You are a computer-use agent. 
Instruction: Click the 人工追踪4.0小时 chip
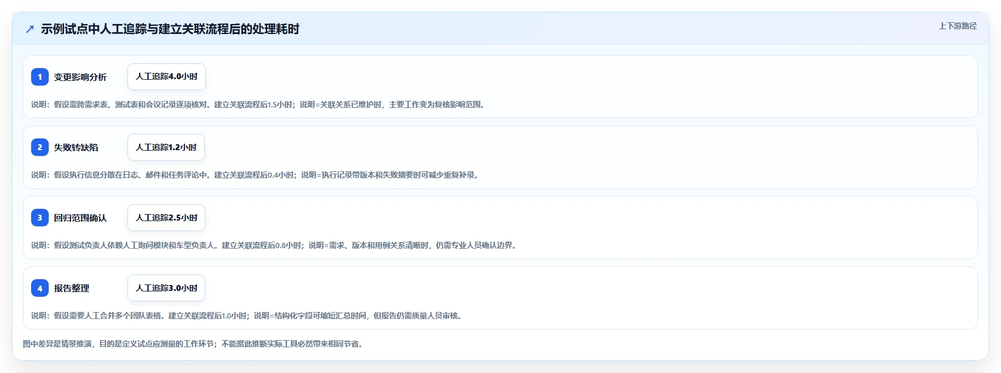[x=167, y=77]
